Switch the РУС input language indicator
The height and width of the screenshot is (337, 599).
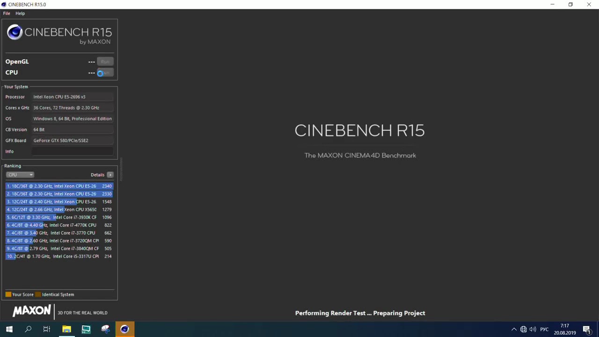pos(544,330)
